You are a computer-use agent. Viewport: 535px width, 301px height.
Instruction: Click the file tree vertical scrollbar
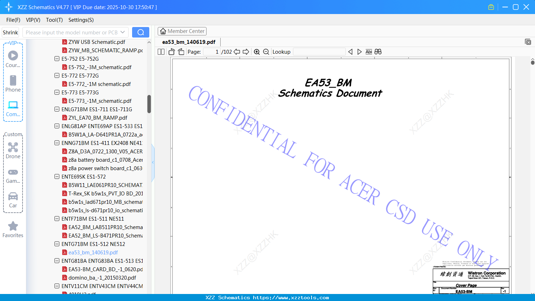click(149, 104)
